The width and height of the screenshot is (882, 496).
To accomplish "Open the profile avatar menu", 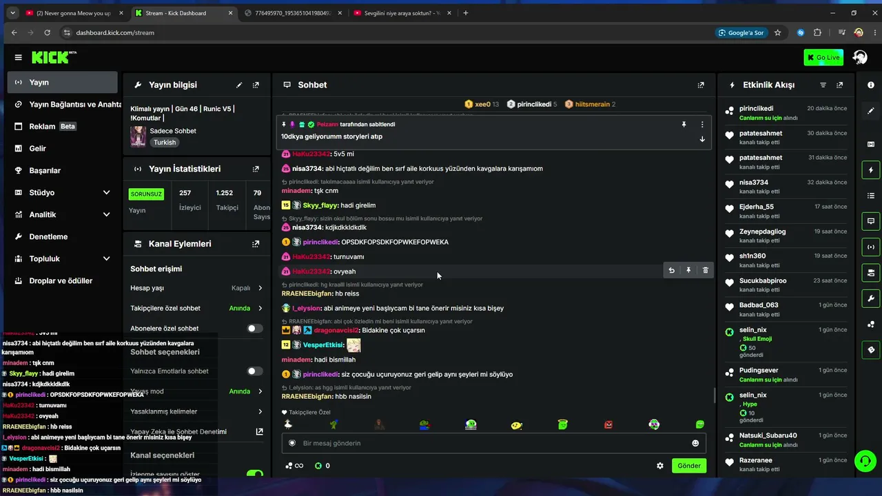I will 859,57.
